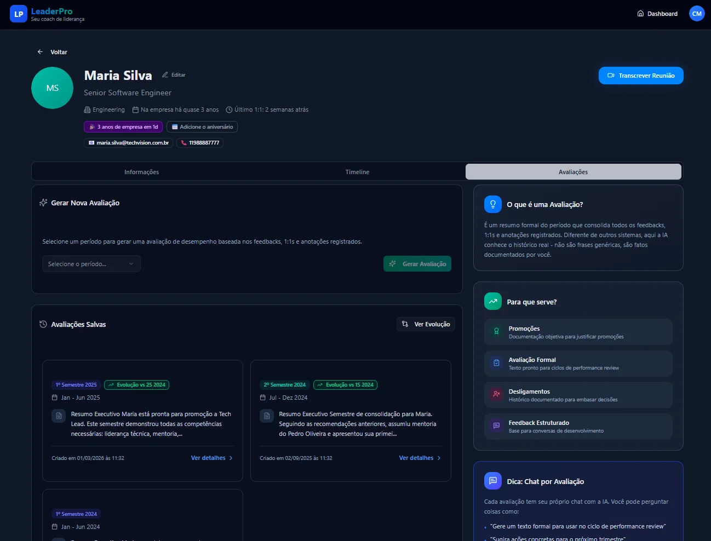
Task: Click the back arrow next to Voltar
Action: tap(40, 52)
